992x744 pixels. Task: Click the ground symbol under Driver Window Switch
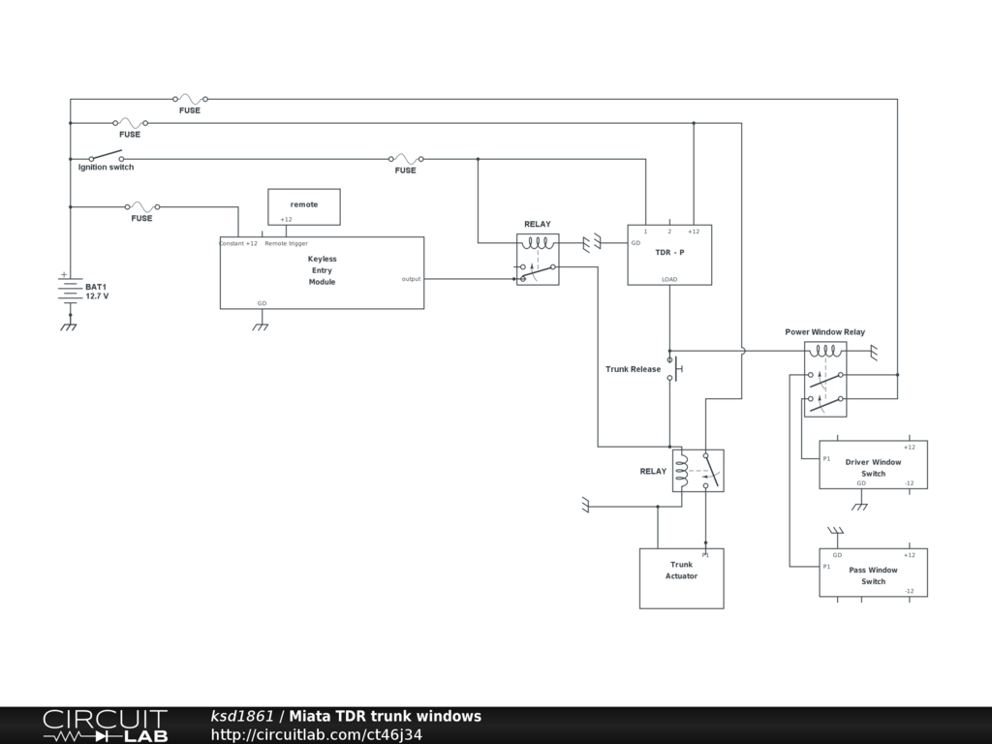(x=859, y=506)
